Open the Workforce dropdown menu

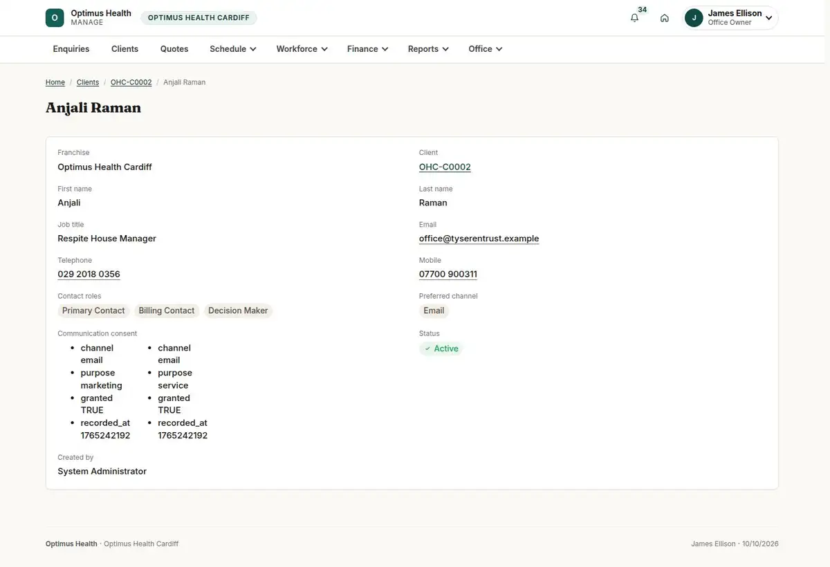click(302, 49)
